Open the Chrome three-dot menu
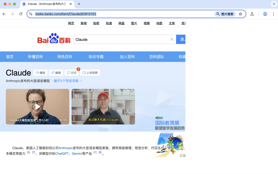Screen dimensions: 278x174 274,14
